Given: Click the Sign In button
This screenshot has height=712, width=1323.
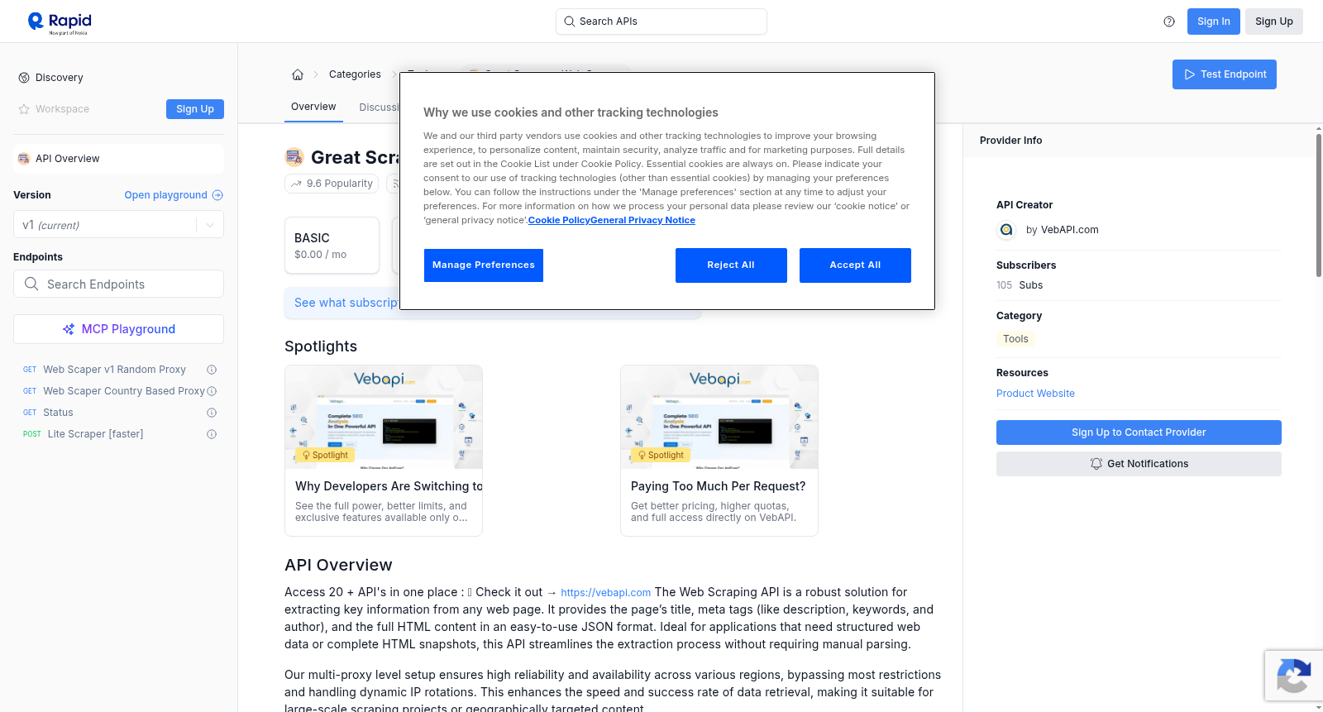Looking at the screenshot, I should [x=1214, y=22].
